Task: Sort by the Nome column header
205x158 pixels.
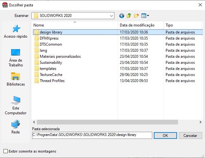Action: pos(75,25)
